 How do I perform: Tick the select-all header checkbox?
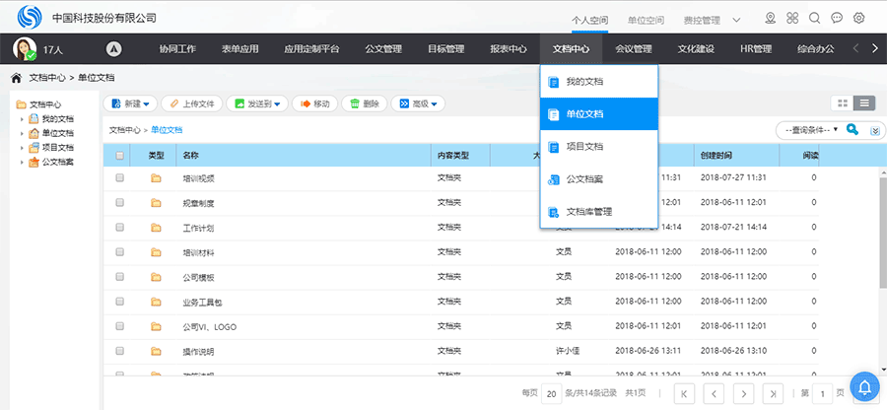120,156
